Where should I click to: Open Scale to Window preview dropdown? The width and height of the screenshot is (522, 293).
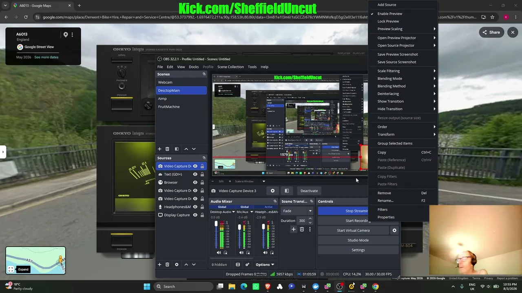(x=264, y=181)
